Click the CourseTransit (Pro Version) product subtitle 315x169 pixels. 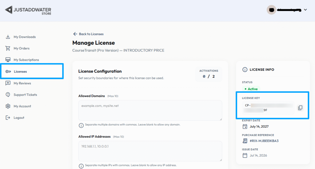point(118,51)
